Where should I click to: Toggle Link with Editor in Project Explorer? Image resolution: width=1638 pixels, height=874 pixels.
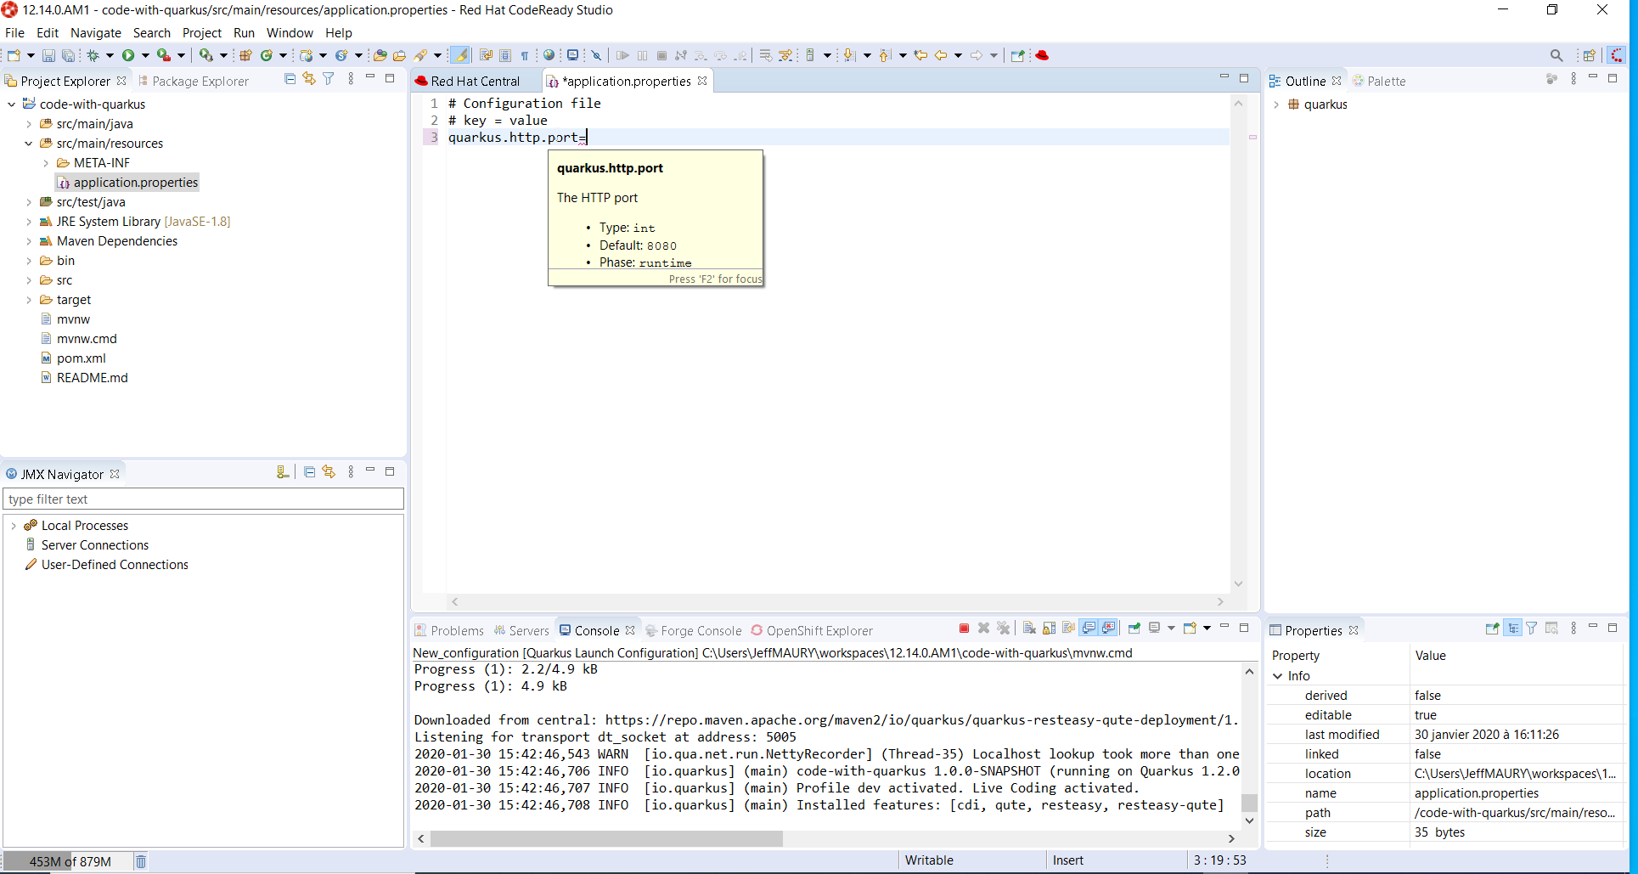pos(309,79)
